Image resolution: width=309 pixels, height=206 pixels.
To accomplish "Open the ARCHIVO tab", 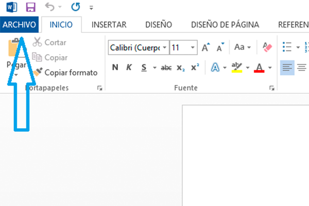I will click(19, 25).
